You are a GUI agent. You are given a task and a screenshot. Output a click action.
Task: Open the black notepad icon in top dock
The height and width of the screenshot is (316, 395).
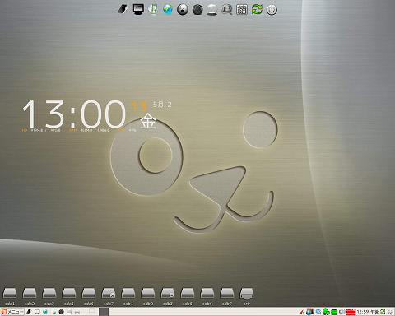pyautogui.click(x=123, y=10)
